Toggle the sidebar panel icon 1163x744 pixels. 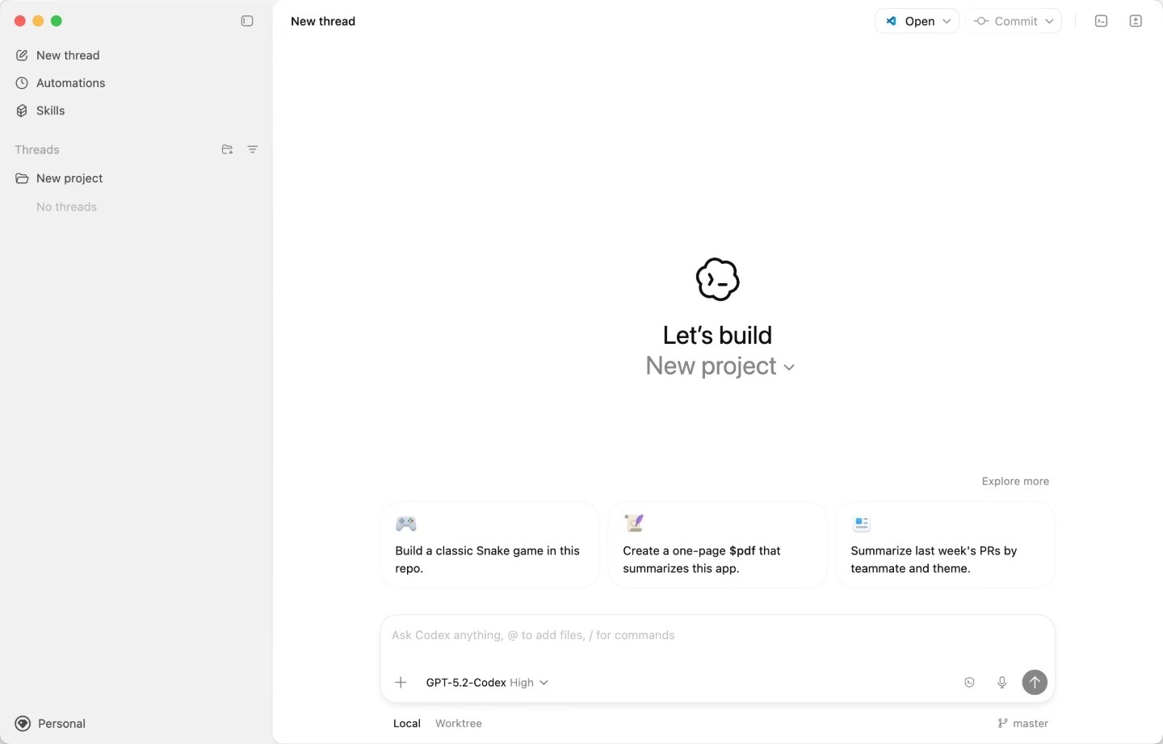pos(247,21)
